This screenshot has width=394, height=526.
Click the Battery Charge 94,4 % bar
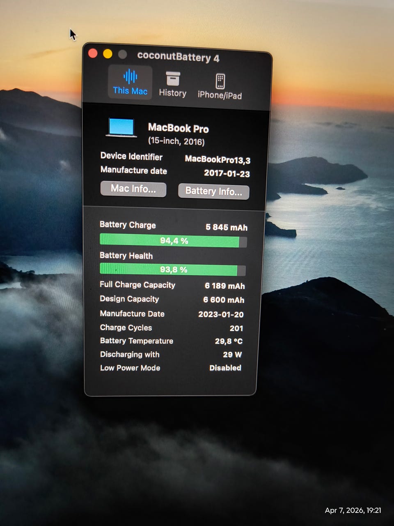click(174, 240)
